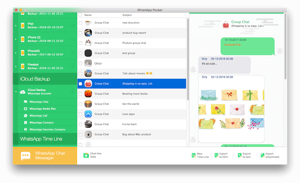Check the box for Talk about movies
This screenshot has width=300, height=183.
coord(80,73)
